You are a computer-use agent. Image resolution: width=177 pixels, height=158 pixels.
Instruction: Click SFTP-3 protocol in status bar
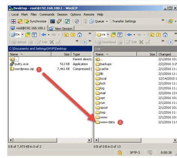point(135,153)
